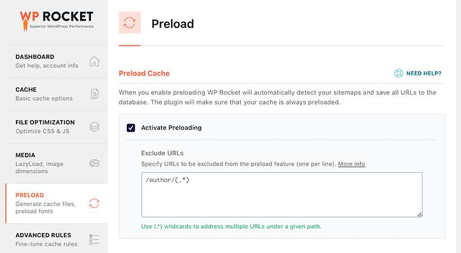Image resolution: width=461 pixels, height=253 pixels.
Task: Open the More info link
Action: pyautogui.click(x=351, y=164)
